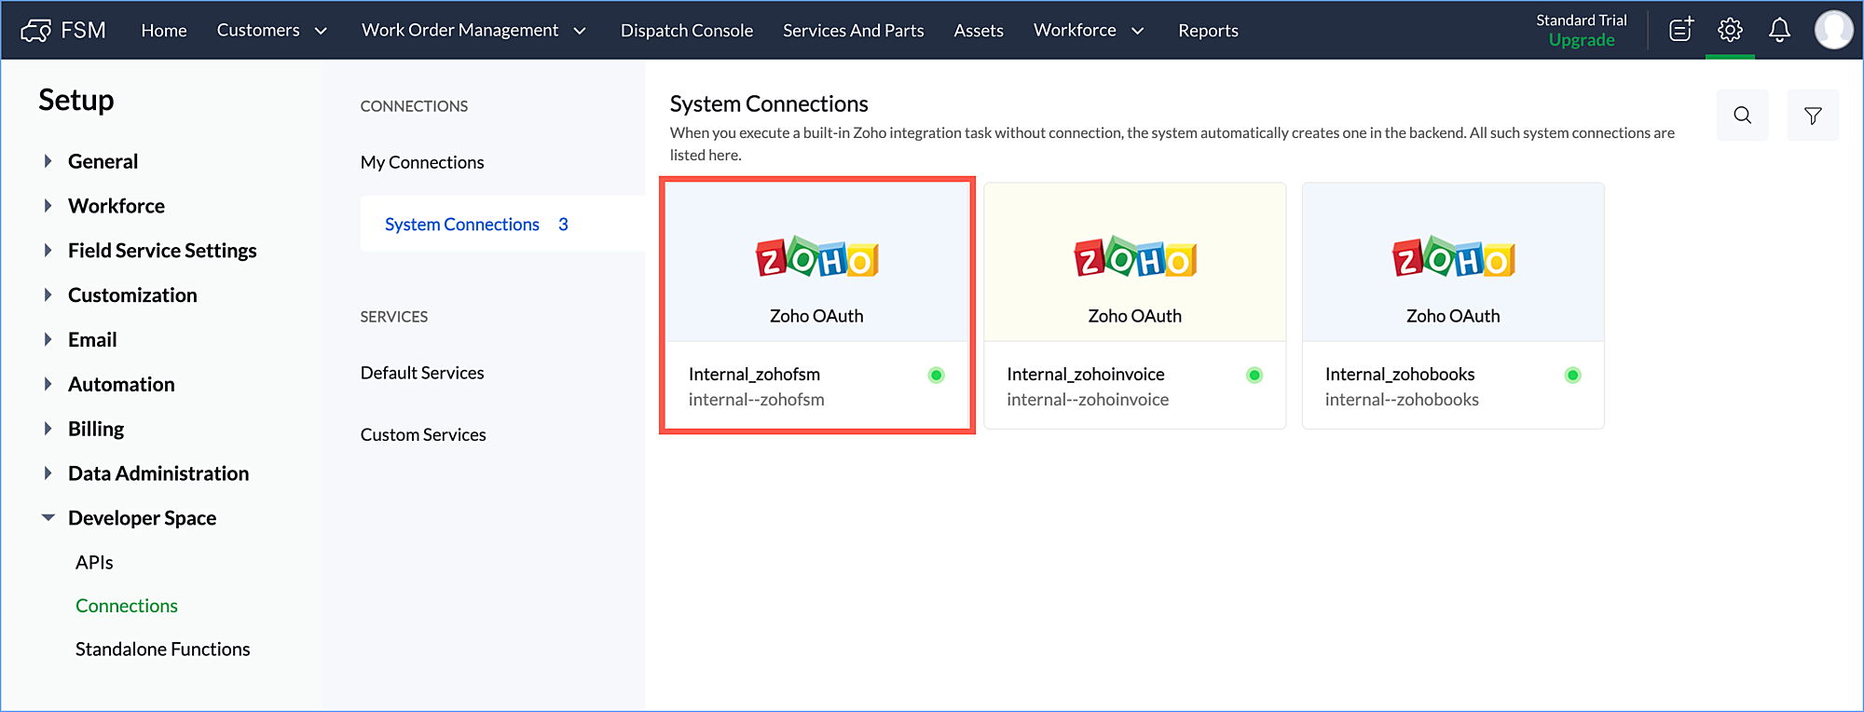
Task: Click the Email label in Setup
Action: [x=92, y=339]
